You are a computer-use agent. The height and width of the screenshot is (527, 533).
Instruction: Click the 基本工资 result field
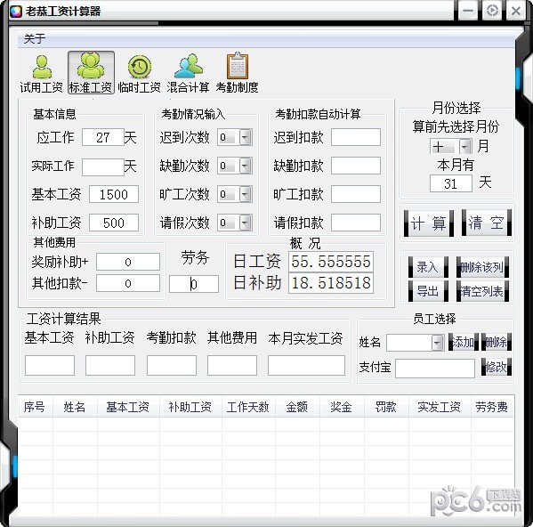point(50,366)
